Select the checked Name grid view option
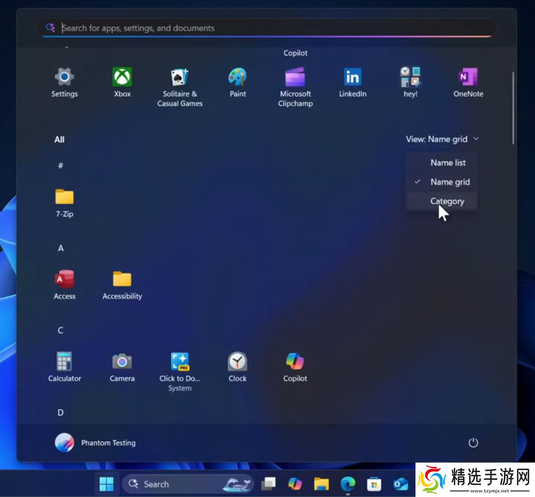Viewport: 535px width, 497px height. 449,182
